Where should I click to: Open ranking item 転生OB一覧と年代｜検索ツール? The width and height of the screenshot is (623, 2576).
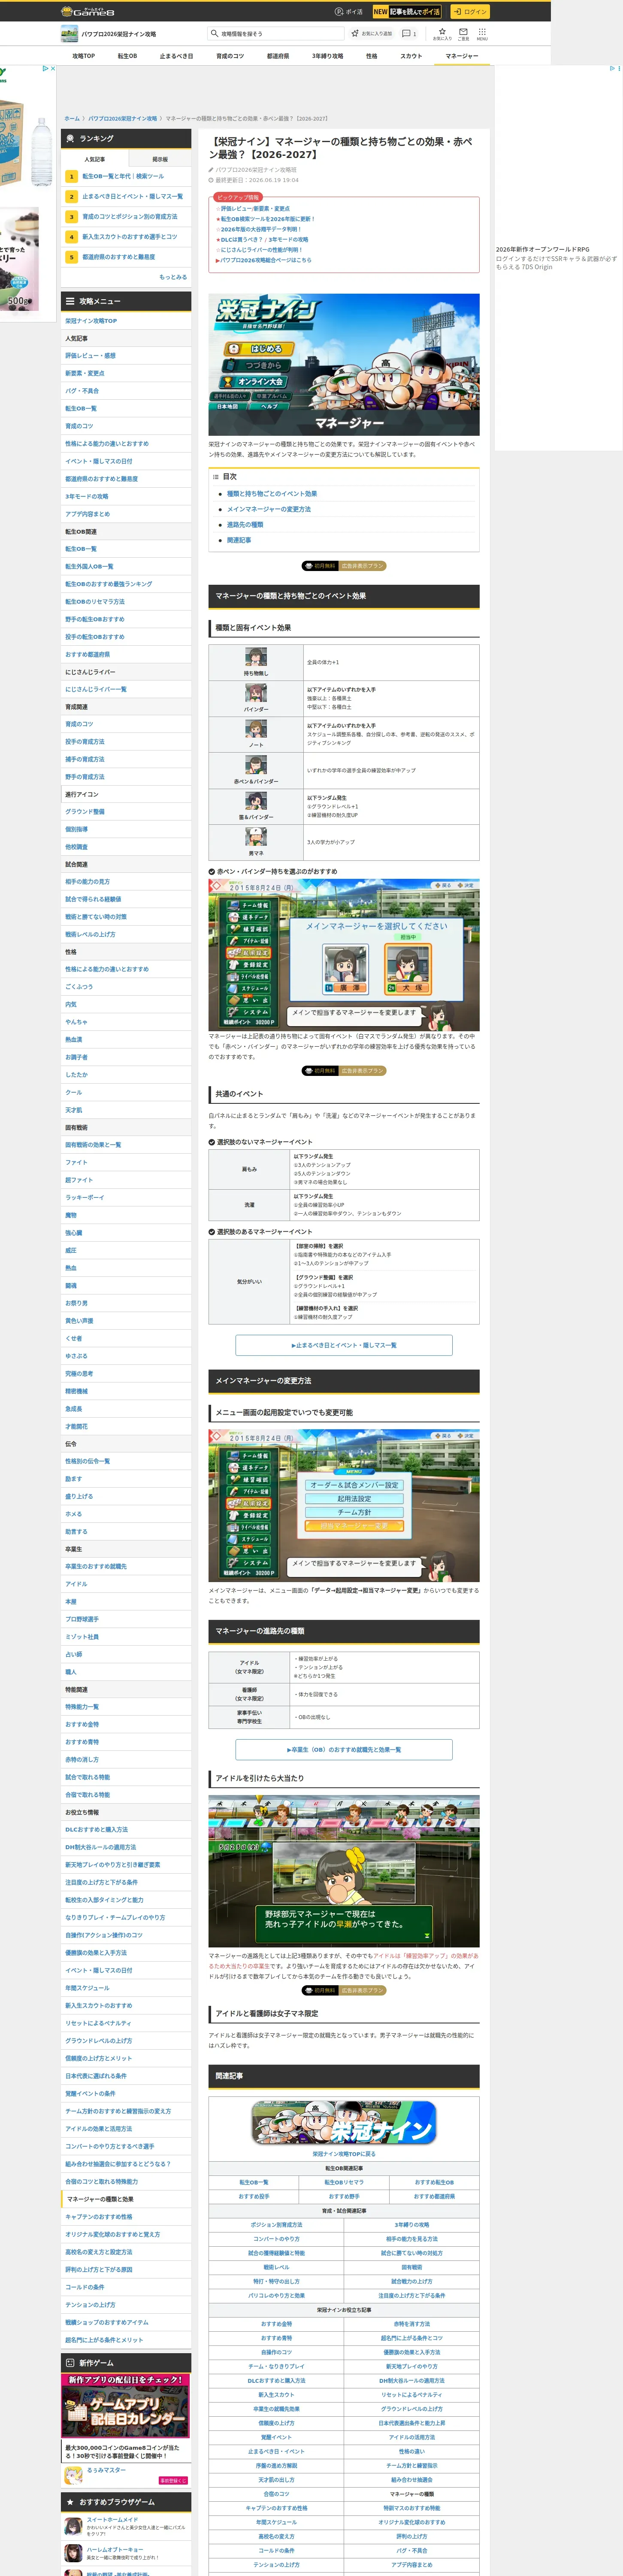click(123, 176)
